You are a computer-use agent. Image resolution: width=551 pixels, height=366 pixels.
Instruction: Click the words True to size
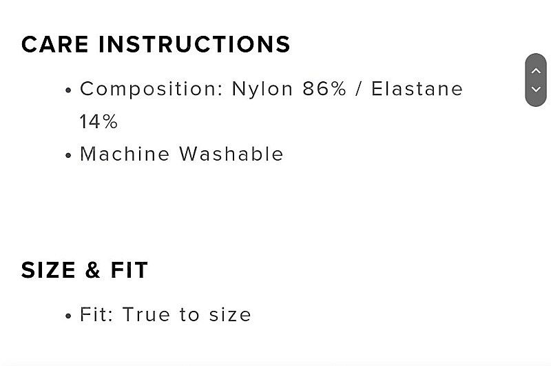click(187, 314)
